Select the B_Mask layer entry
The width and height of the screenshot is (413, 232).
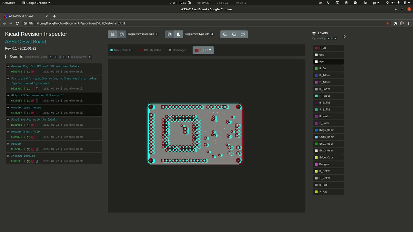point(328,116)
